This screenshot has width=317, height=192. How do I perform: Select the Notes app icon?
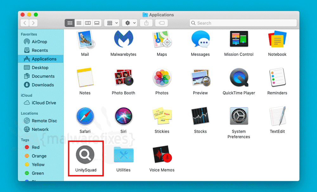[85, 77]
